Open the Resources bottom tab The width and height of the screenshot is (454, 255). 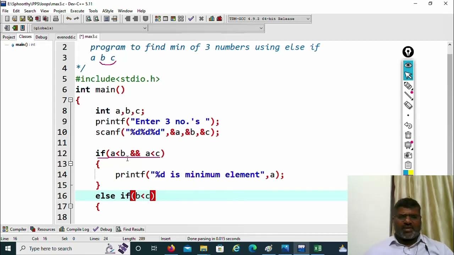pyautogui.click(x=43, y=229)
